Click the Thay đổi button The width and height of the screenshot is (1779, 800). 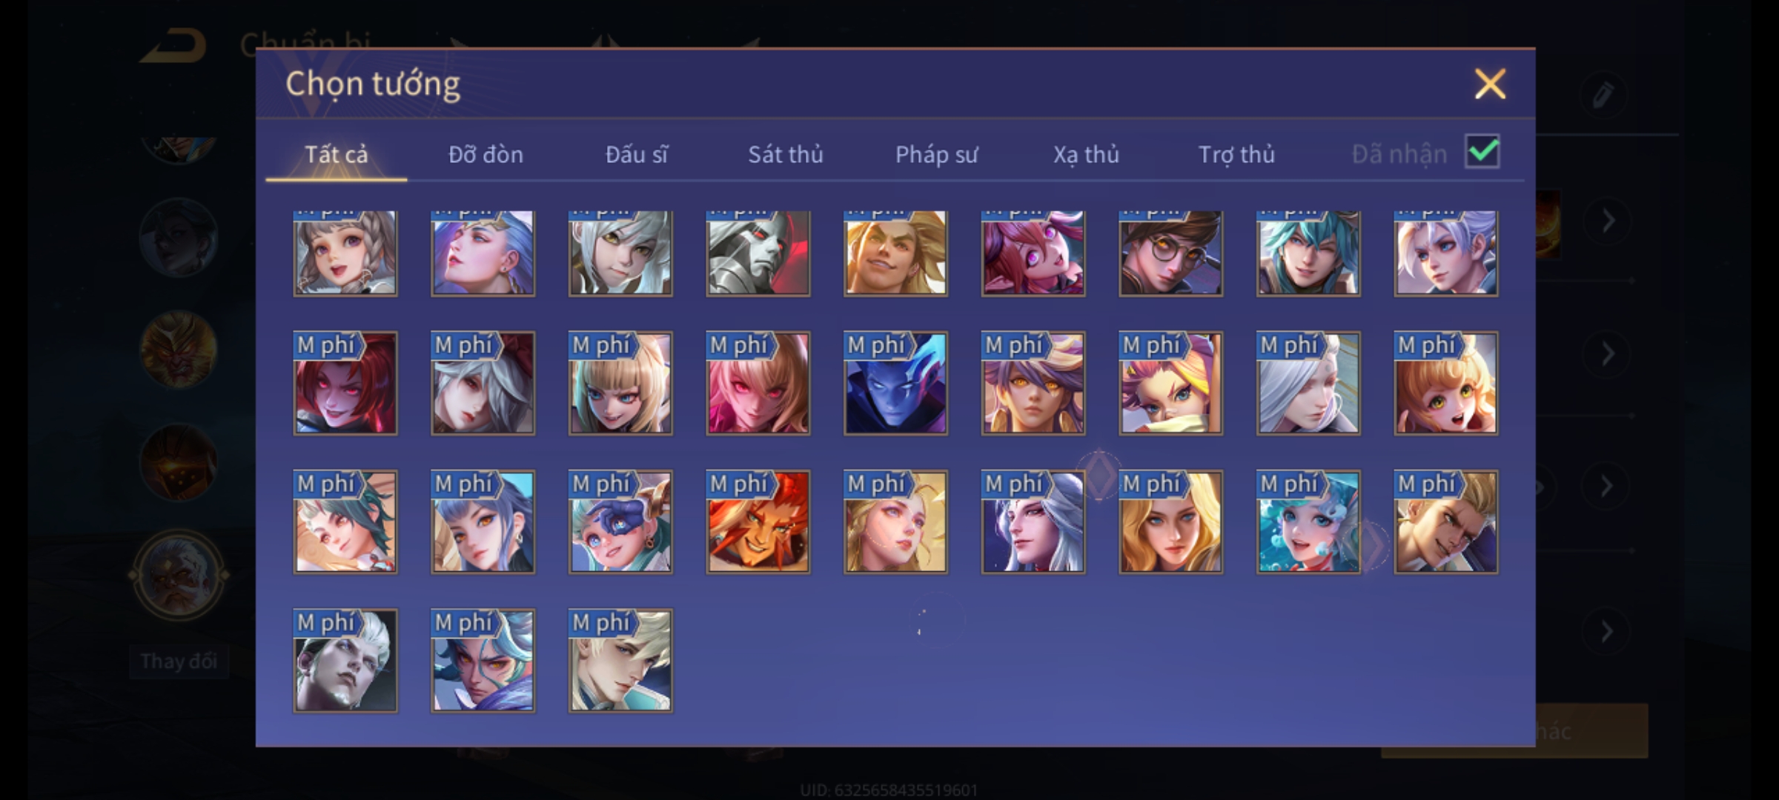(x=179, y=661)
